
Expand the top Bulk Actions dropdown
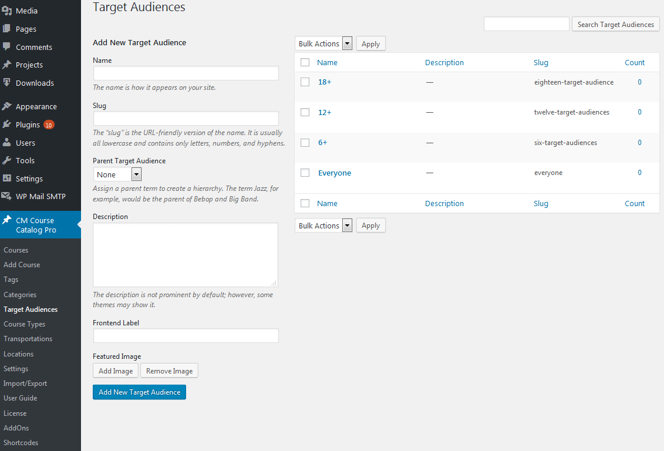[x=323, y=43]
